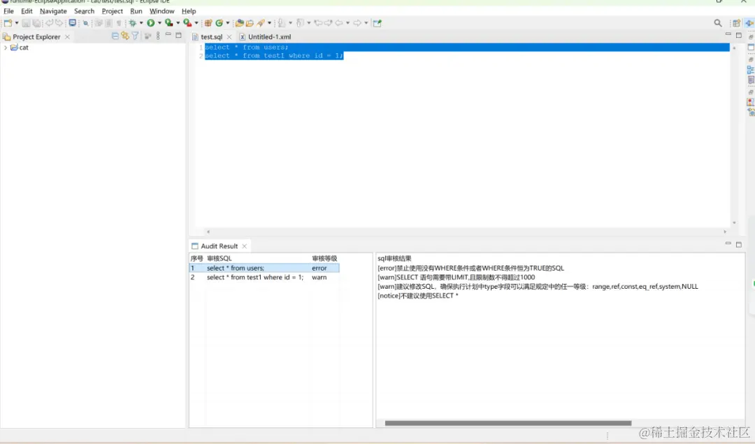
Task: Click the Redo arrow in the toolbar
Action: coord(59,22)
